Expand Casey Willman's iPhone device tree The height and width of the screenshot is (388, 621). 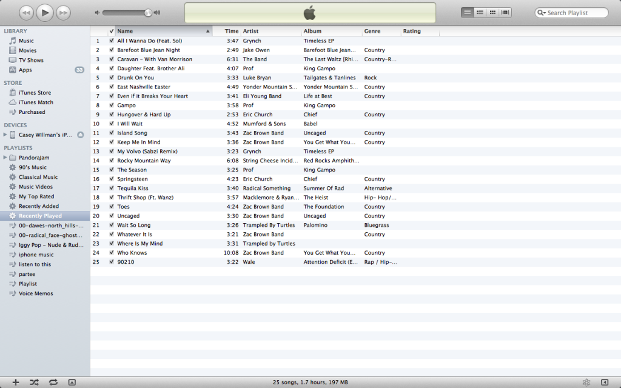(x=5, y=135)
